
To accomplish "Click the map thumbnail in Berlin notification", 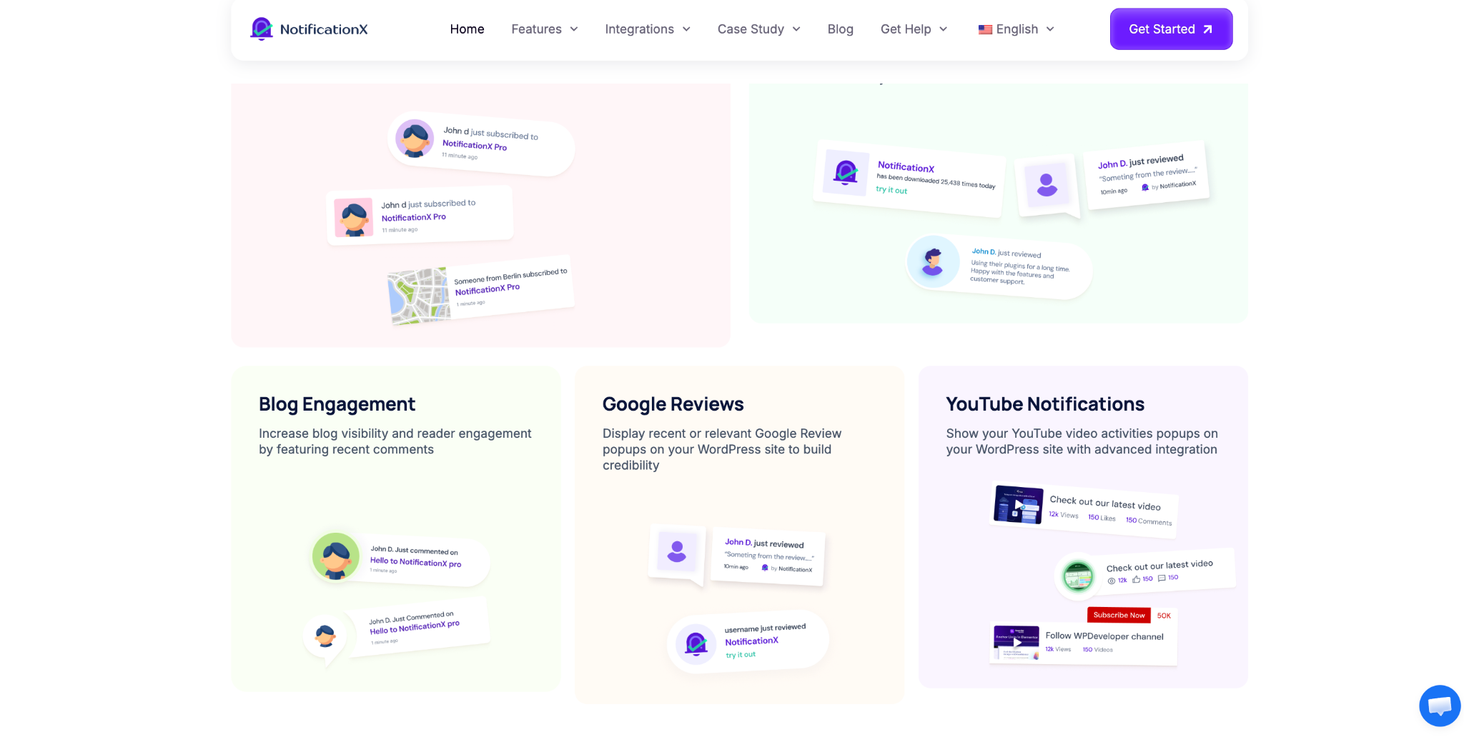I will pyautogui.click(x=419, y=295).
